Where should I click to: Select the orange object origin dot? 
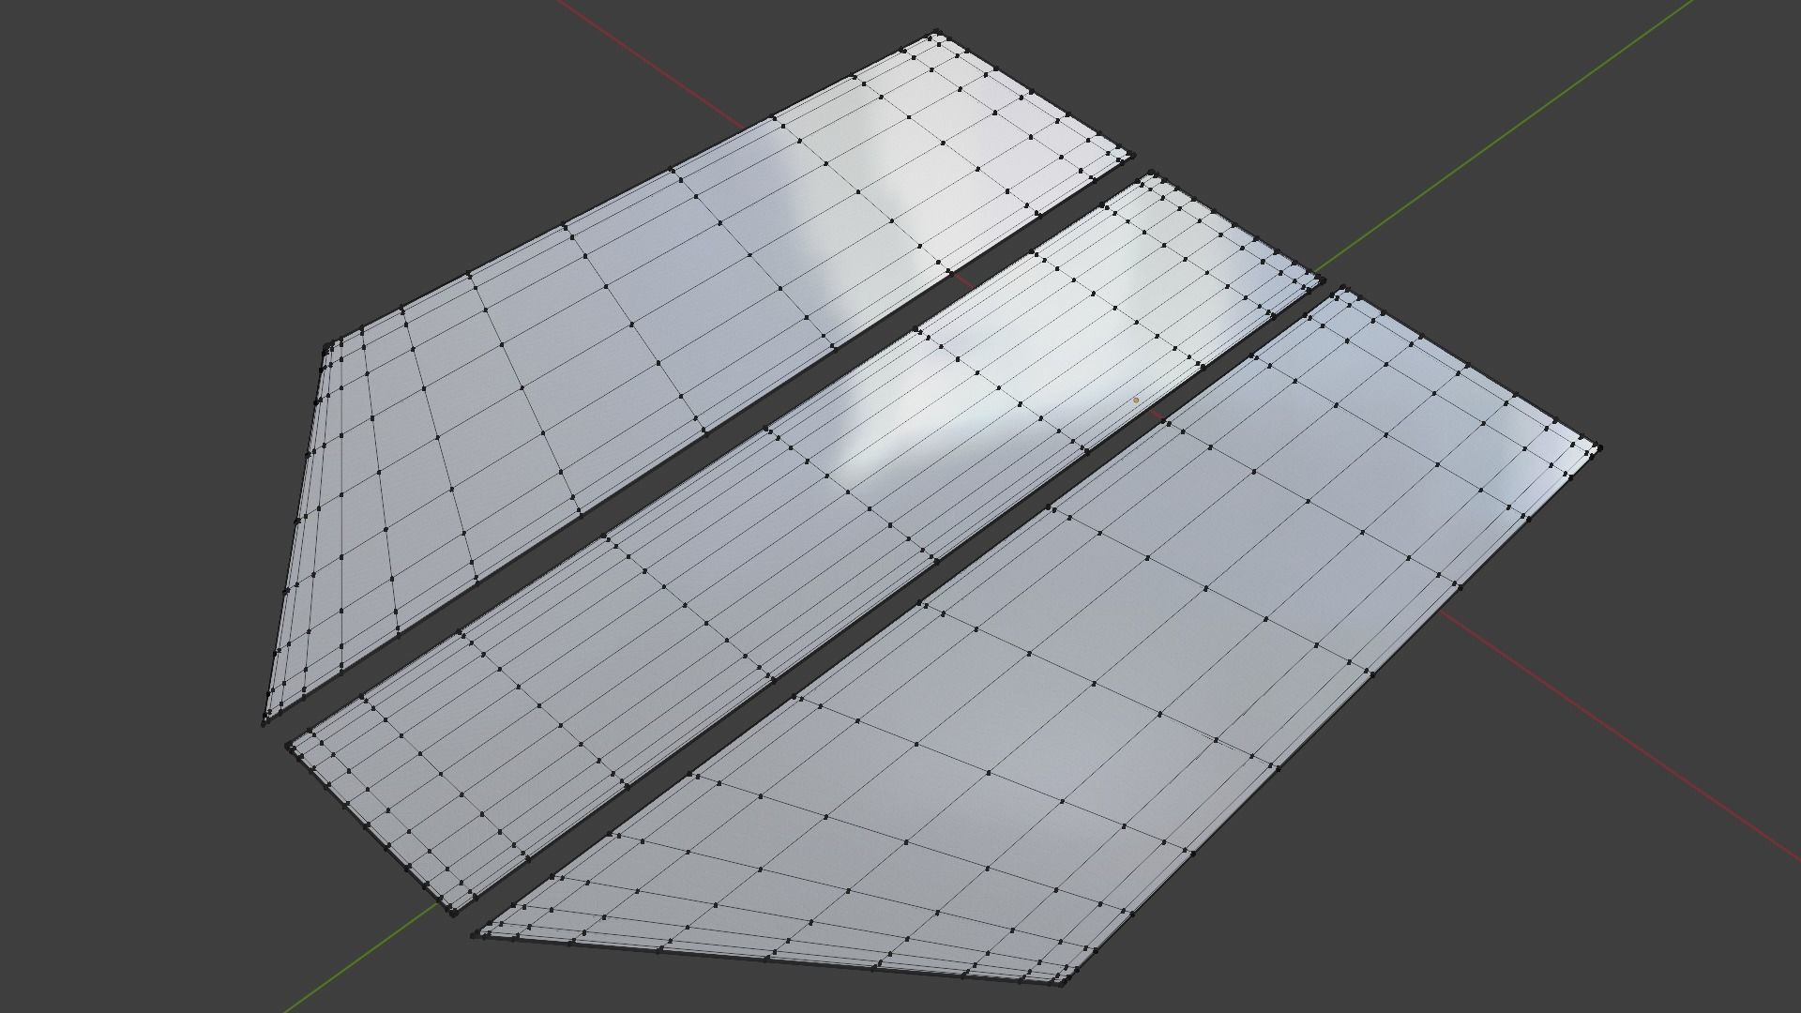click(1136, 401)
